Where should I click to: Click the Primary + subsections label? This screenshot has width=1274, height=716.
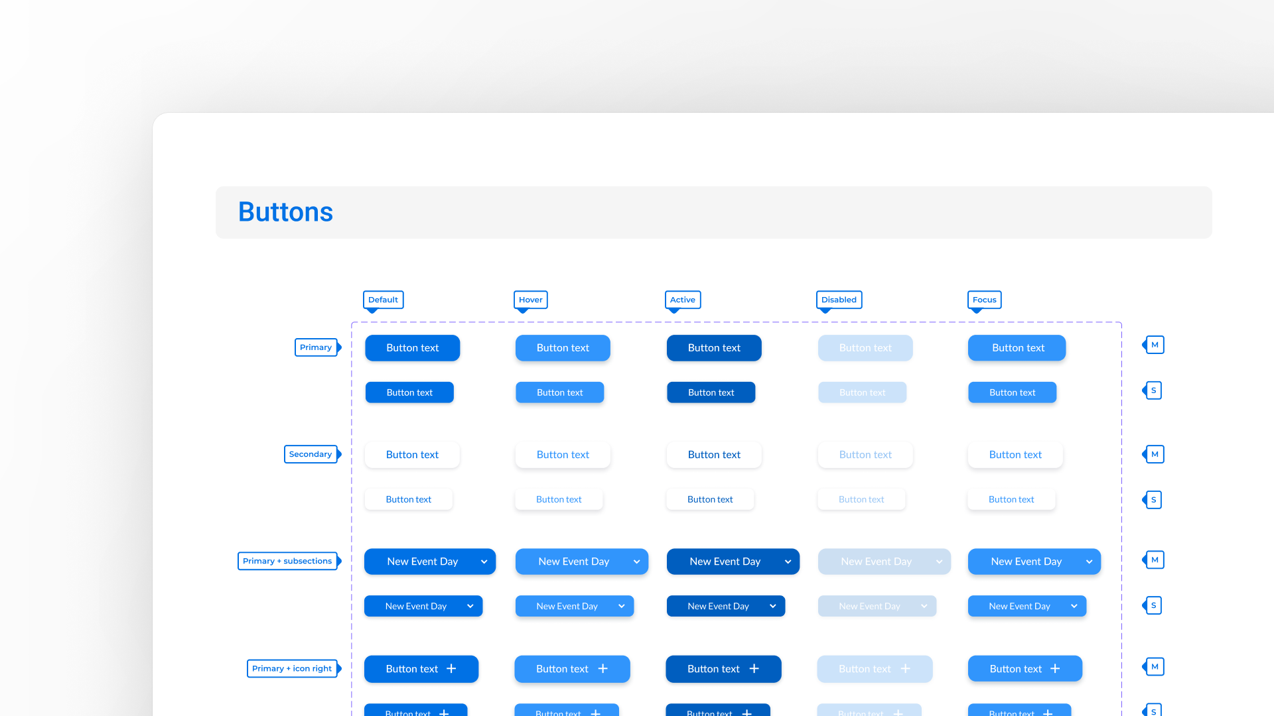[x=287, y=561]
